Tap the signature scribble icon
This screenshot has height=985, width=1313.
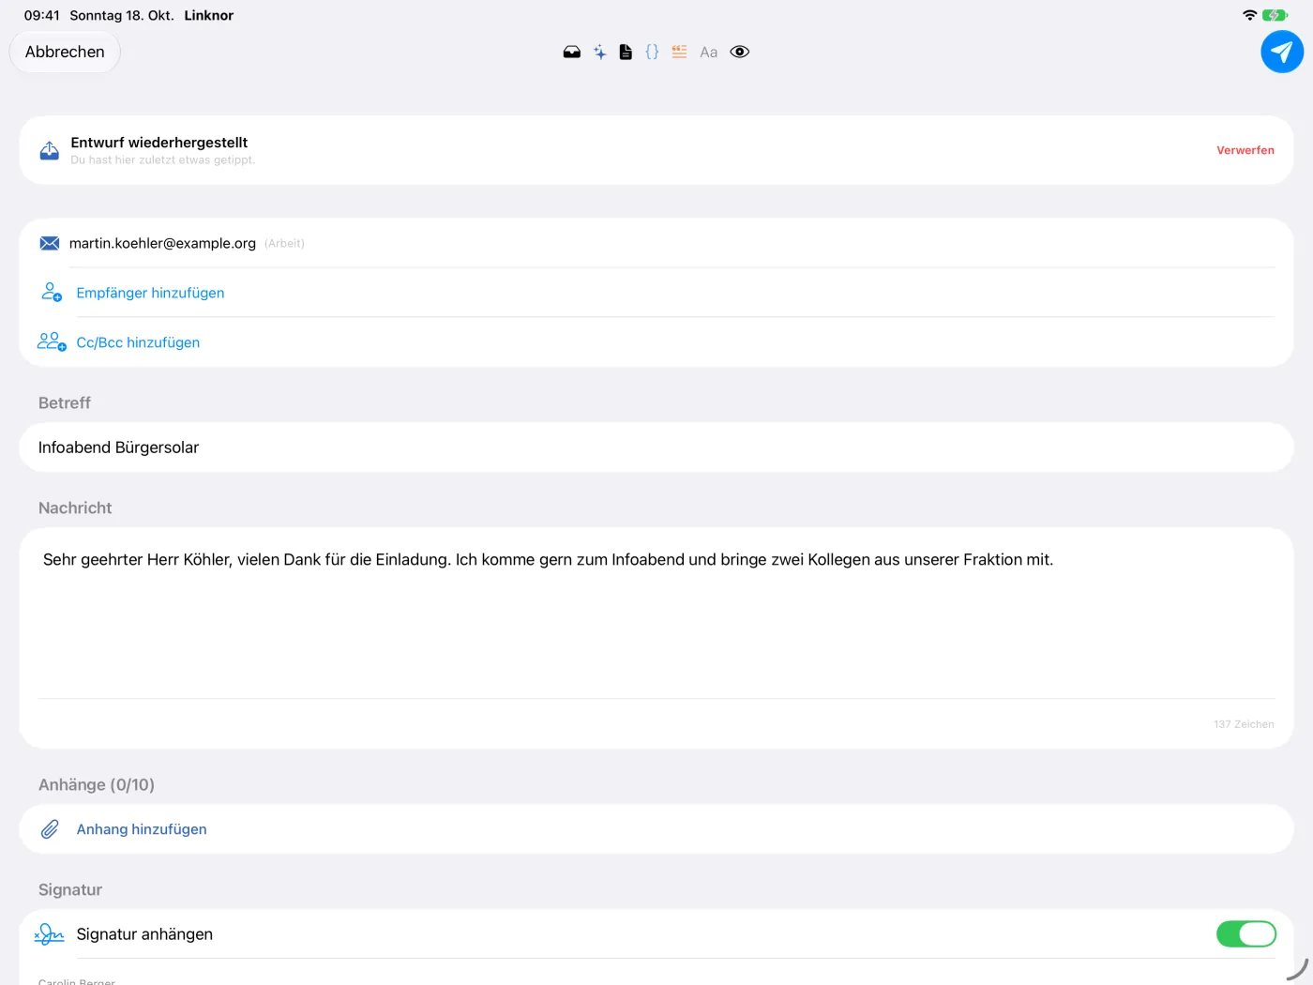49,934
